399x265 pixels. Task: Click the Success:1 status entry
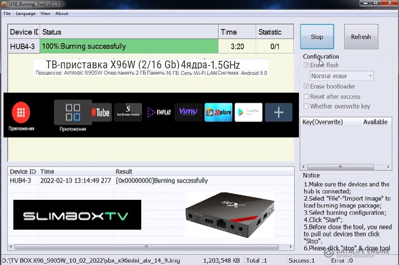tap(302, 260)
